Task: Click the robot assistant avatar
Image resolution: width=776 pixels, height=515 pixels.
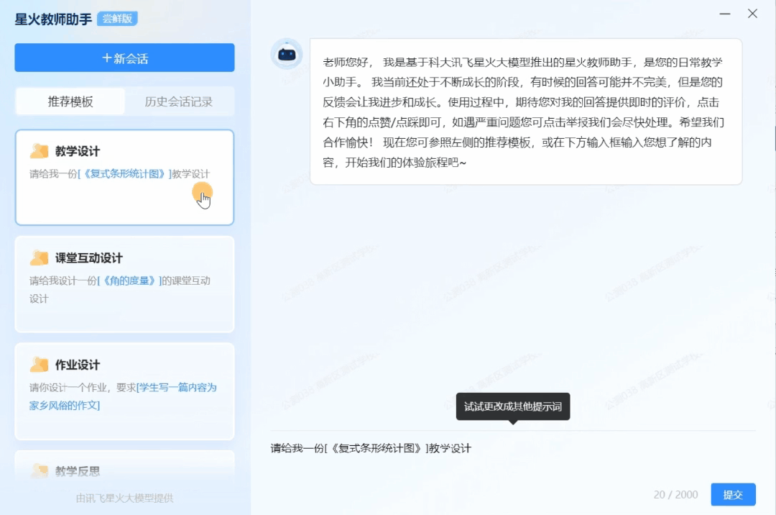Action: [x=287, y=54]
